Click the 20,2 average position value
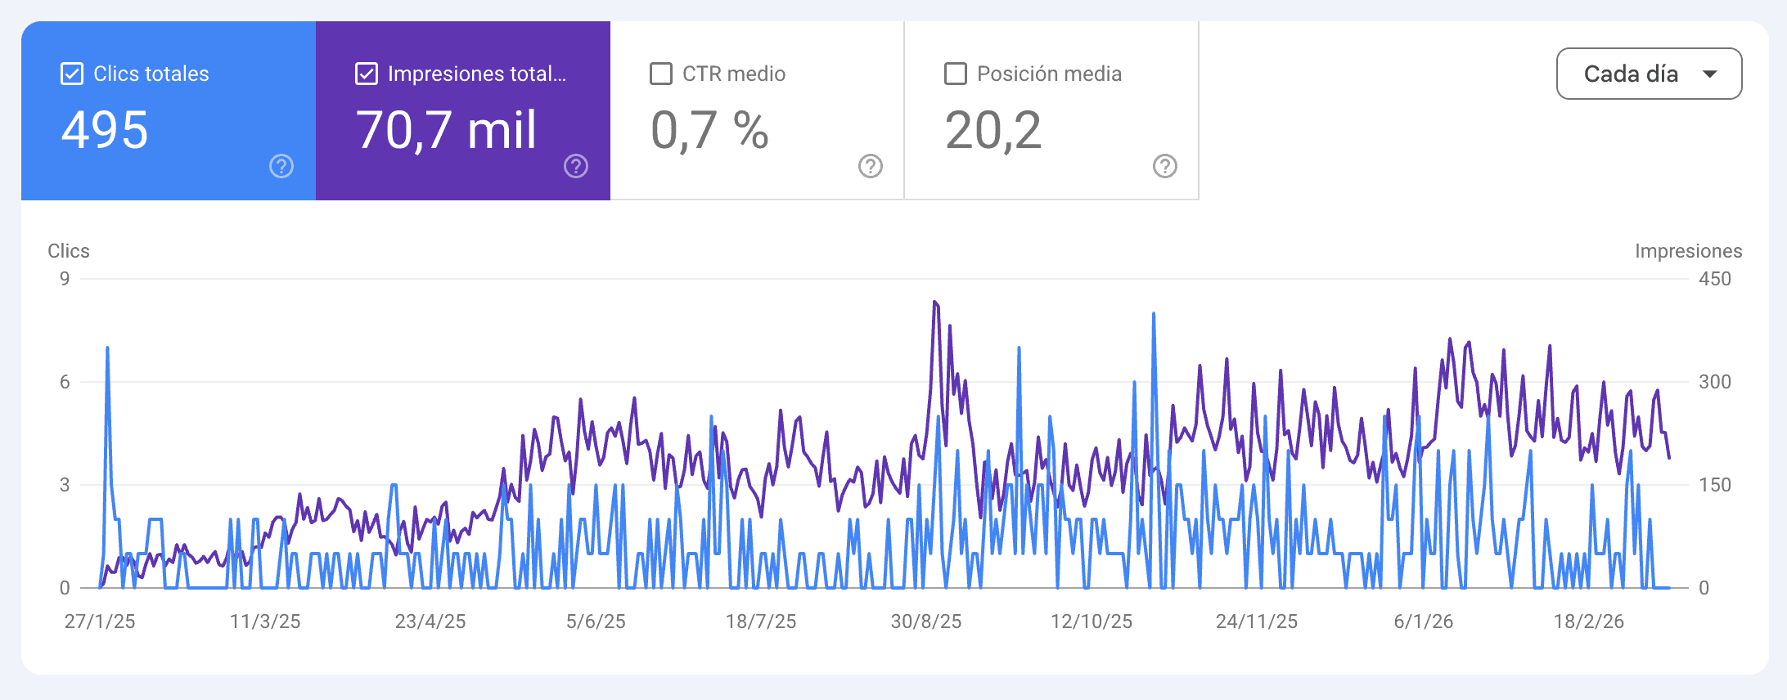Screen dimensions: 1787x700 coord(993,130)
